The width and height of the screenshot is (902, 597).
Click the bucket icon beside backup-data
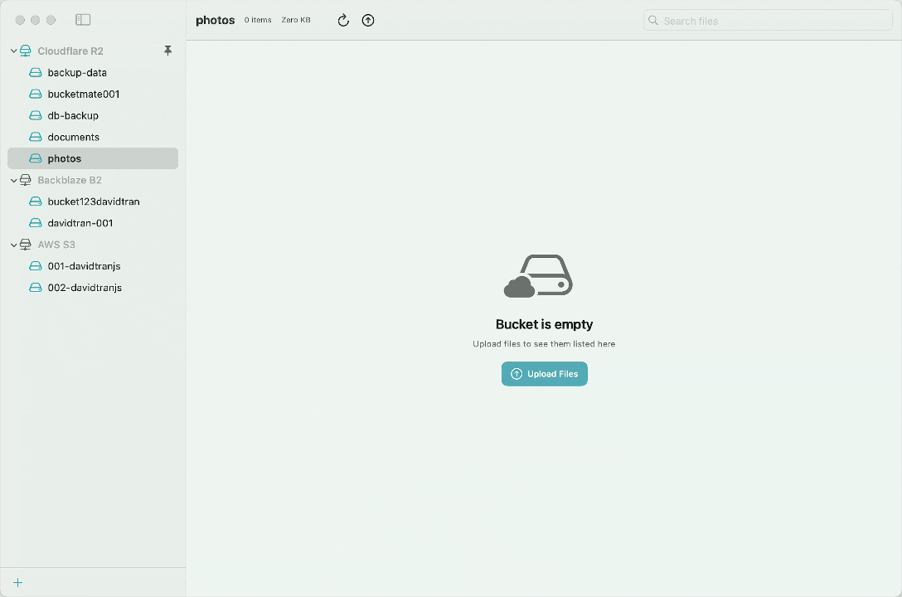pos(34,72)
